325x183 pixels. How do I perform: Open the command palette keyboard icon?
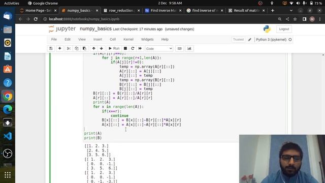[179, 48]
